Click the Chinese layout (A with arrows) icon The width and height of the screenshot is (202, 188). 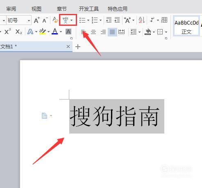[127, 20]
